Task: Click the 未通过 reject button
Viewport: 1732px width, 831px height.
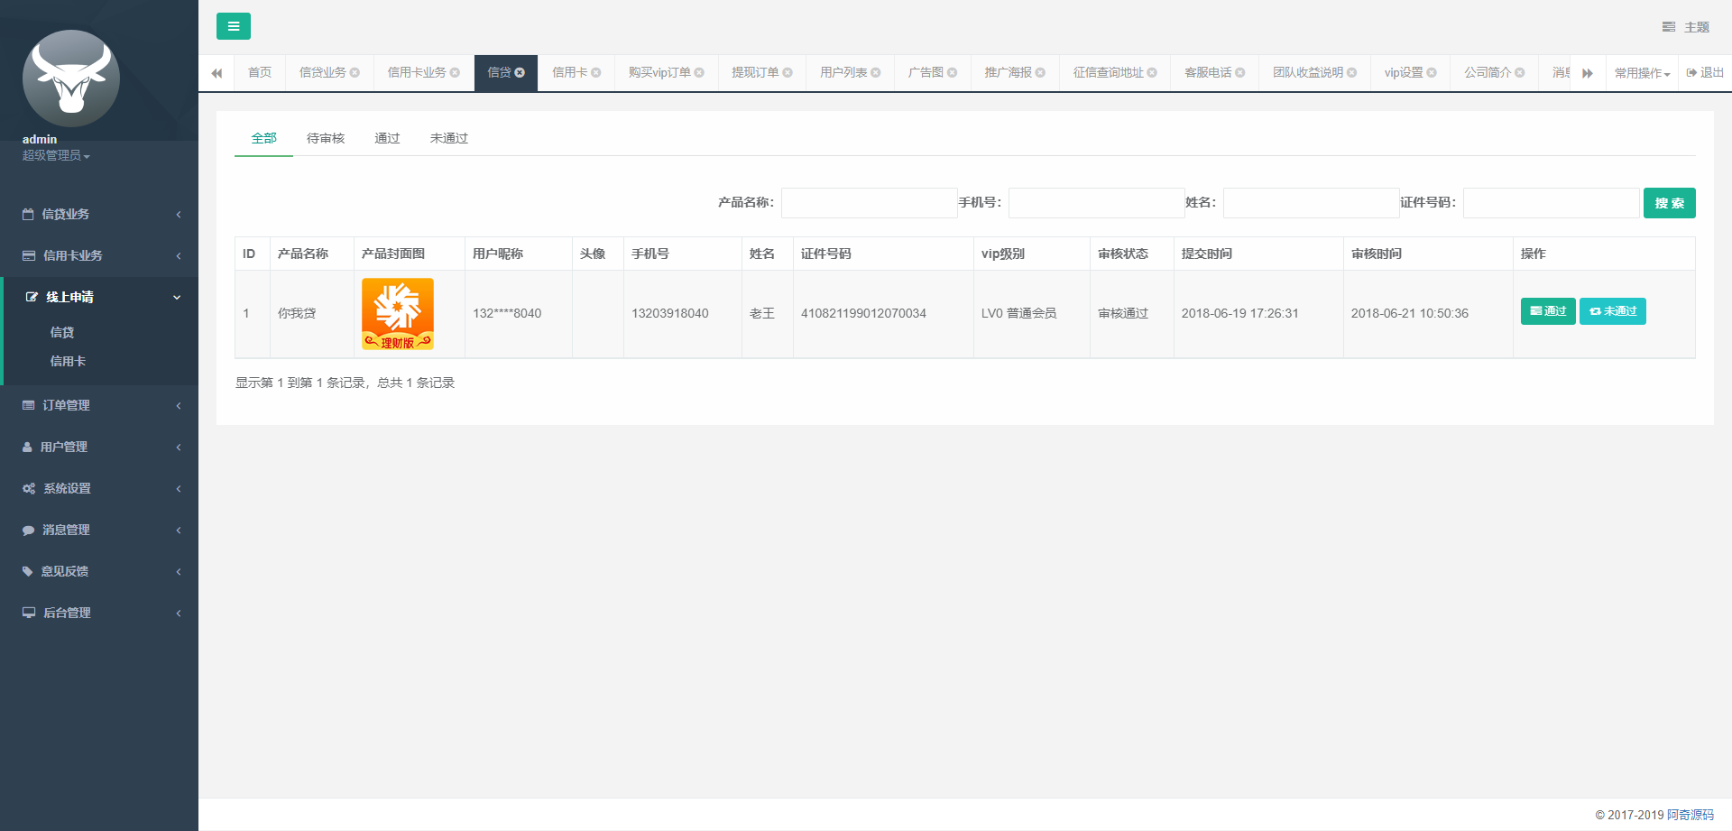Action: coord(1613,311)
